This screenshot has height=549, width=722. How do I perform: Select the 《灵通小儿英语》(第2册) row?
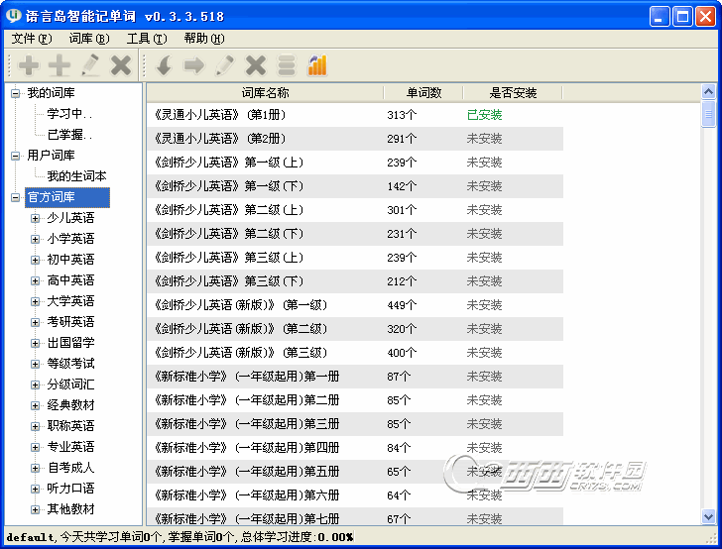[248, 139]
